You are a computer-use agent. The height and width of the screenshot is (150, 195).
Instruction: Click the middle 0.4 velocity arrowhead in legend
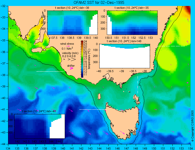tap(69, 59)
